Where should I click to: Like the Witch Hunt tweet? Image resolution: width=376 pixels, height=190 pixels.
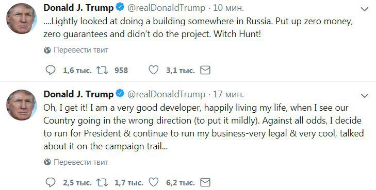pos(154,70)
